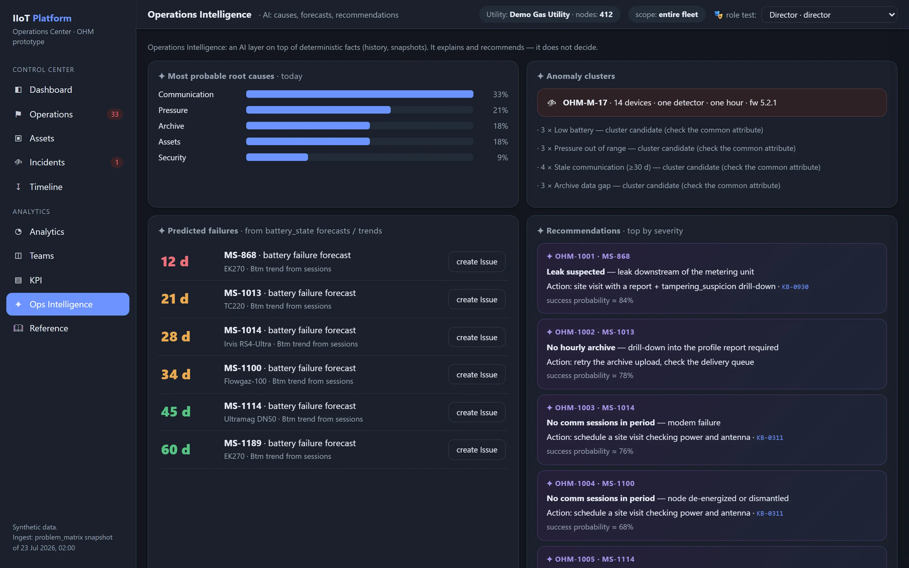Click the Teams sidebar icon
Screen dimensions: 909x568
pos(18,256)
